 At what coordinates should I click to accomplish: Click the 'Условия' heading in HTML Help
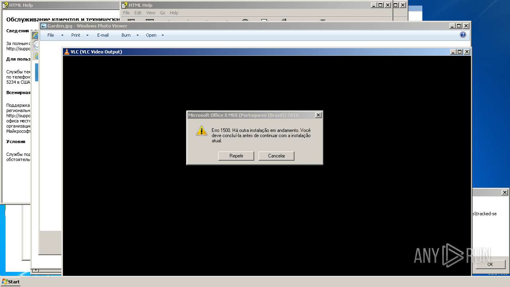point(16,142)
